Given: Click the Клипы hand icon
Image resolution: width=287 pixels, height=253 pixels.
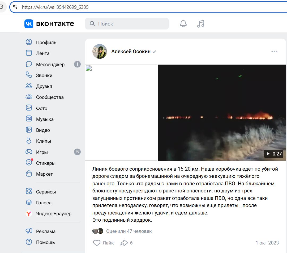Looking at the screenshot, I should (29, 141).
